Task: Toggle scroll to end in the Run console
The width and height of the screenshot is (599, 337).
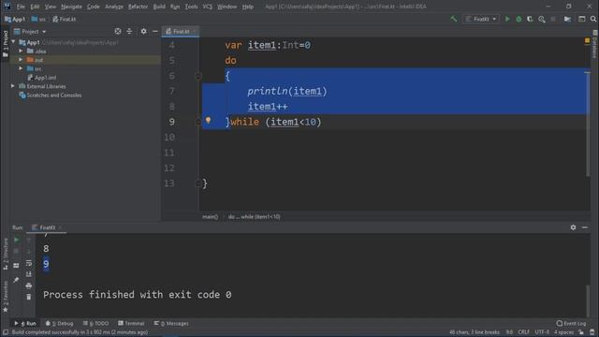Action: pyautogui.click(x=29, y=274)
